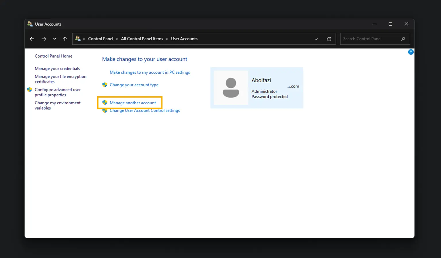Click the Forward arrow navigation button
Screen dimensions: 441x258
pyautogui.click(x=44, y=39)
